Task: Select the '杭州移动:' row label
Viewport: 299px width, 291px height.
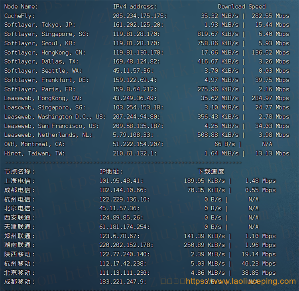Action: tap(20, 264)
